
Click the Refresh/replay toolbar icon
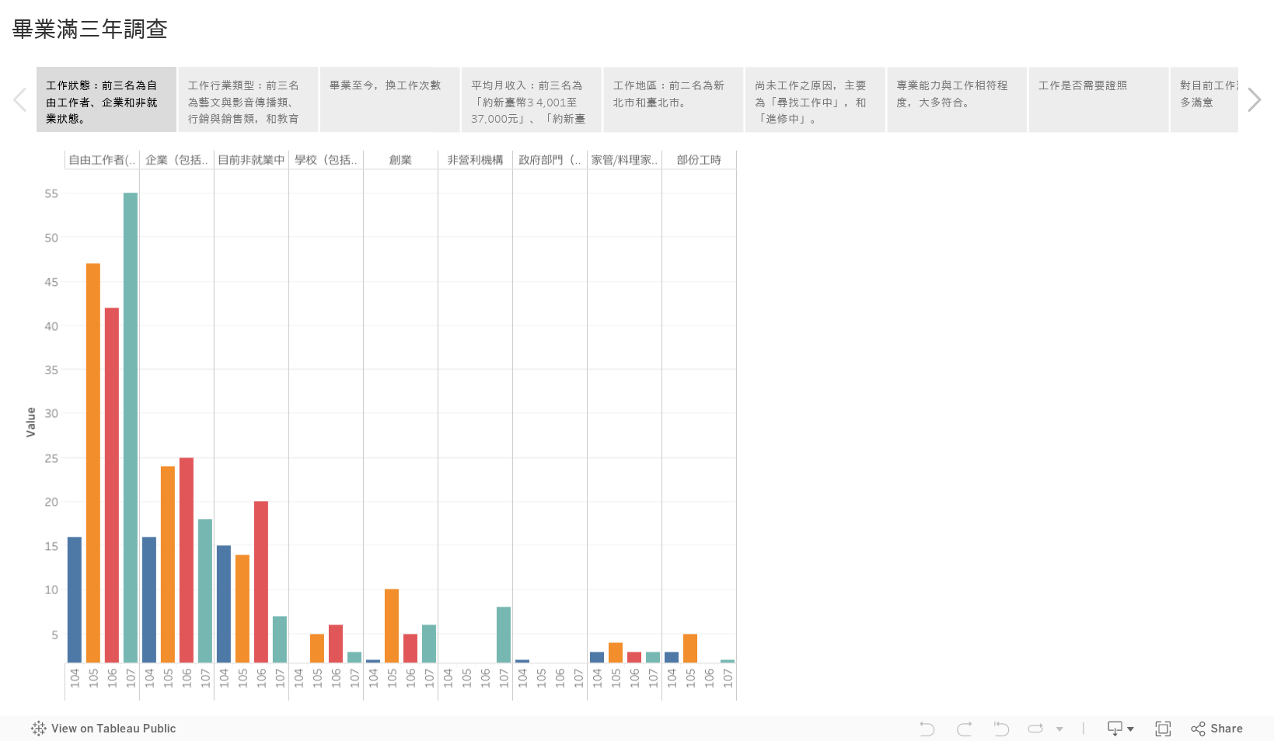tap(1035, 728)
